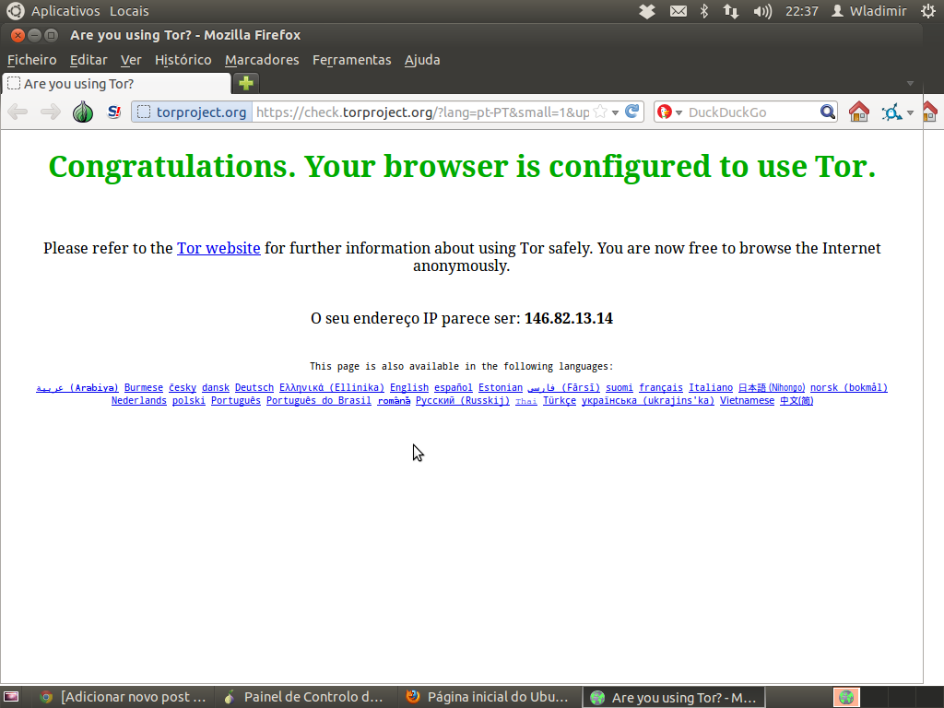Open the search engine chooser dropdown arrow
Image resolution: width=944 pixels, height=708 pixels.
679,112
